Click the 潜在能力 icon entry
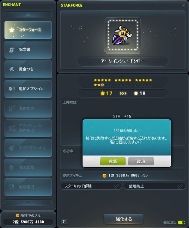Viewport: 189px width, 228px height. [12, 108]
